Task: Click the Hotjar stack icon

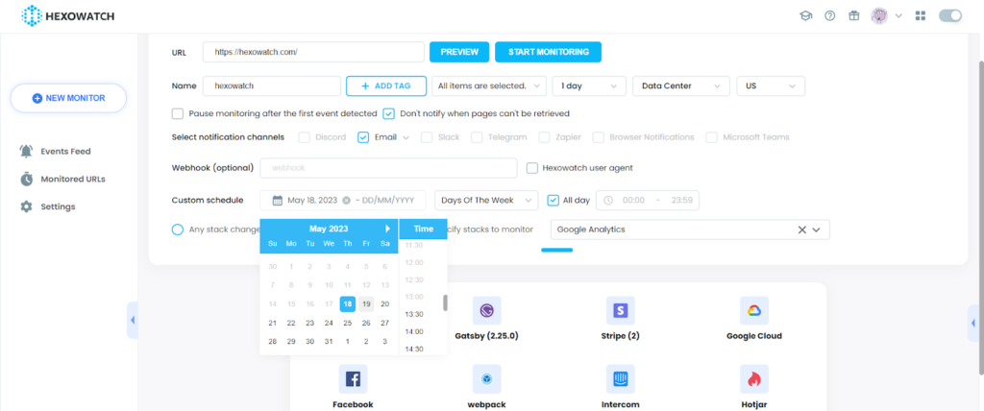Action: (x=754, y=379)
